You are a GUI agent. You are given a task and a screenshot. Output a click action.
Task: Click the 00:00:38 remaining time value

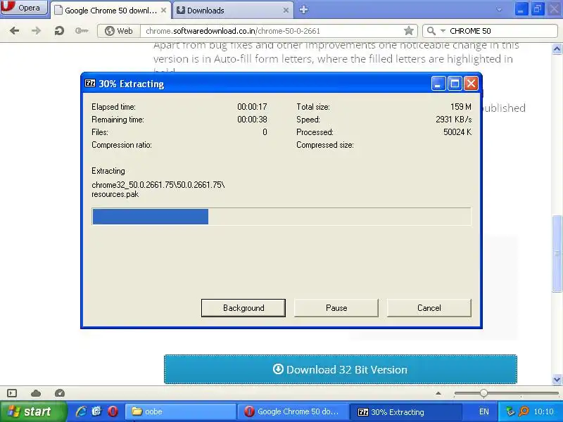click(252, 120)
